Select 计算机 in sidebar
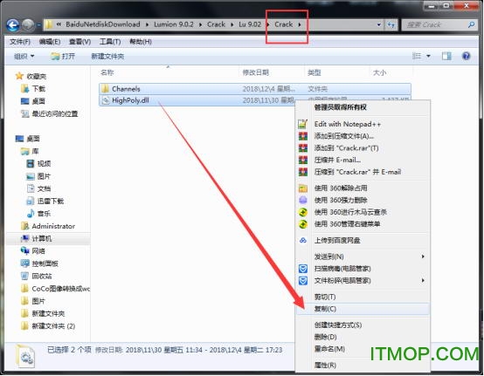The height and width of the screenshot is (376, 484). point(42,238)
